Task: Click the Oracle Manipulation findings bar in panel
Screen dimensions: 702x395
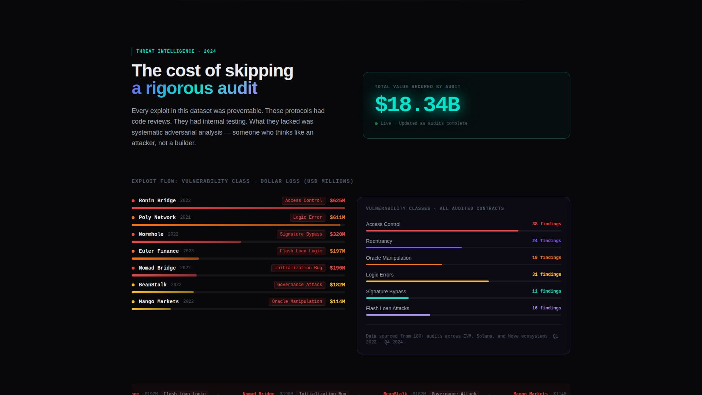Action: (464, 264)
